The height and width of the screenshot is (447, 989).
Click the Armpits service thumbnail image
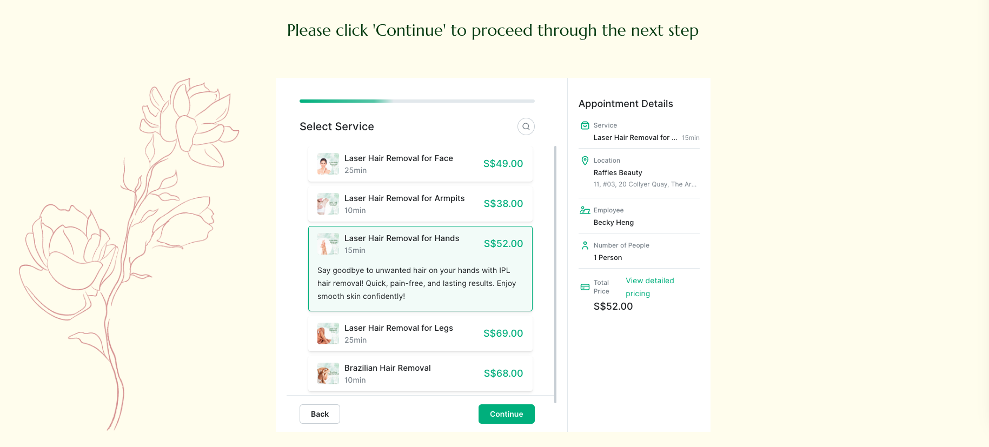click(x=328, y=204)
